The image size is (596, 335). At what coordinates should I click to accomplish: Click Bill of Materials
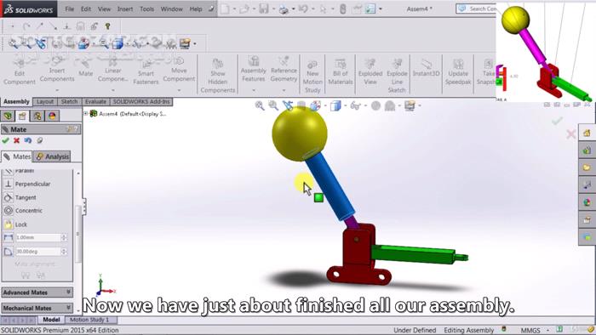[x=341, y=72]
